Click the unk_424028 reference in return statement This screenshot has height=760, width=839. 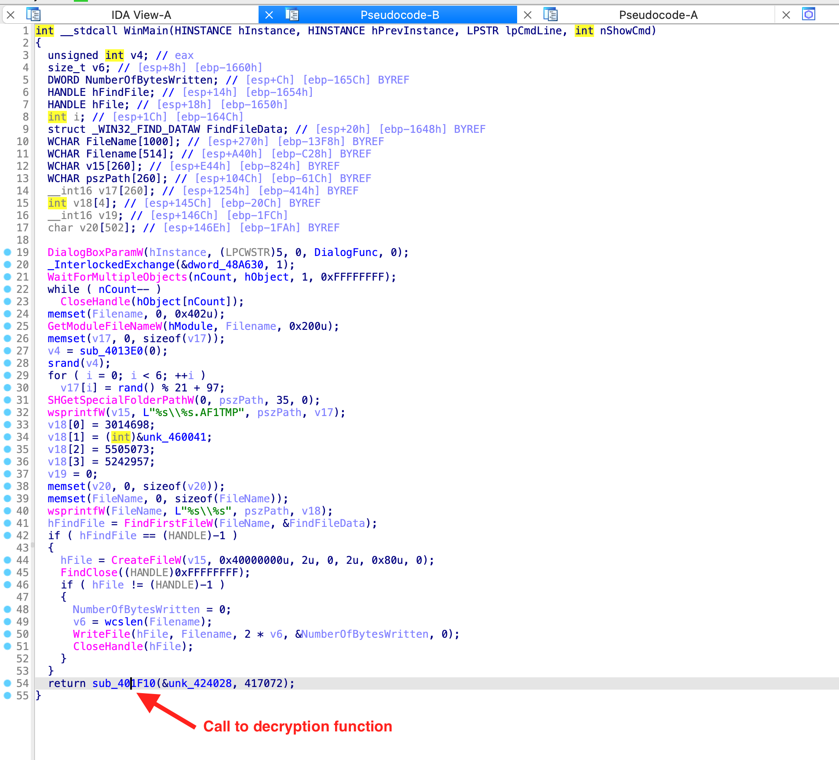pyautogui.click(x=200, y=683)
